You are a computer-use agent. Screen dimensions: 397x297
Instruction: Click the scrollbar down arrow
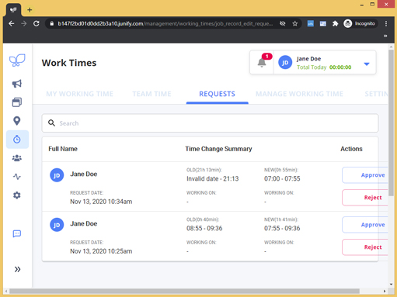(x=391, y=285)
